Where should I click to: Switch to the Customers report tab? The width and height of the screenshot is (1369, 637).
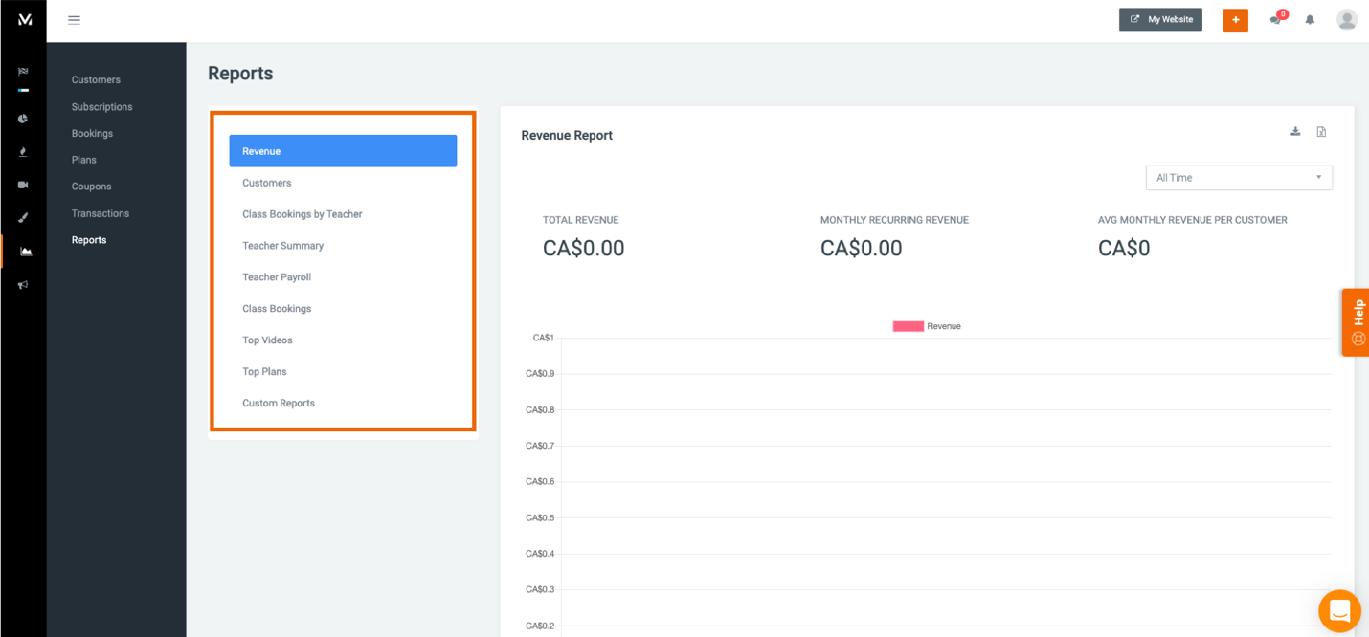point(266,182)
